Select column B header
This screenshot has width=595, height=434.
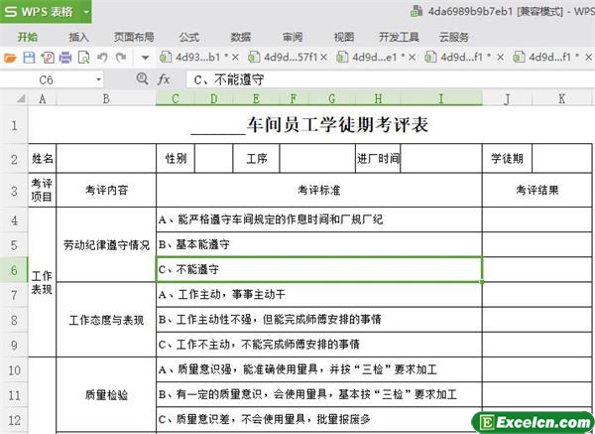pos(106,98)
